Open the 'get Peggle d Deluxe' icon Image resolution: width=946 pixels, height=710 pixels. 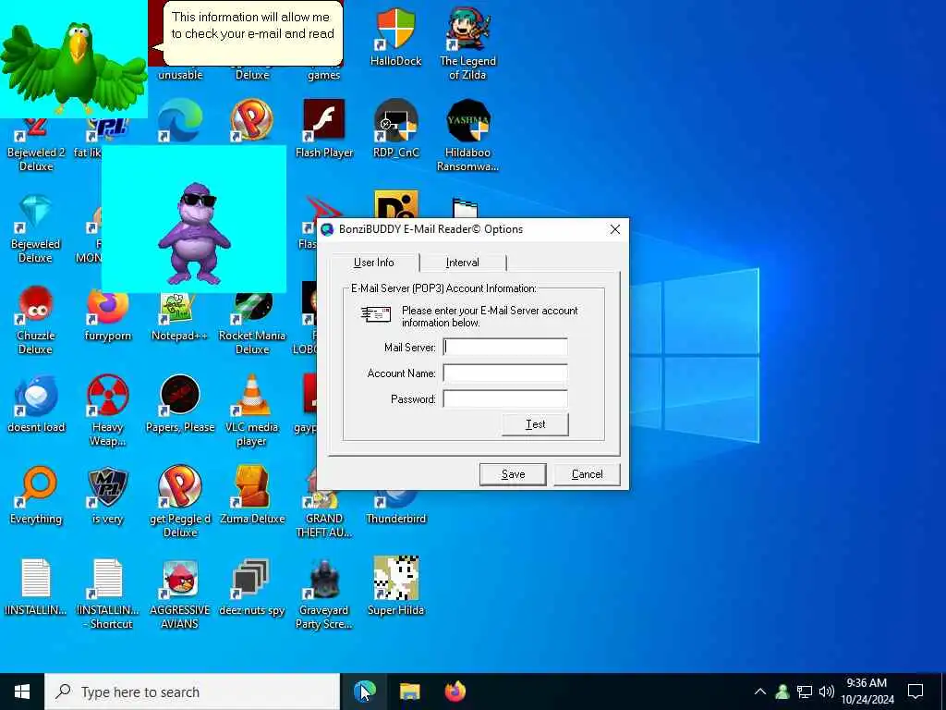tap(179, 501)
